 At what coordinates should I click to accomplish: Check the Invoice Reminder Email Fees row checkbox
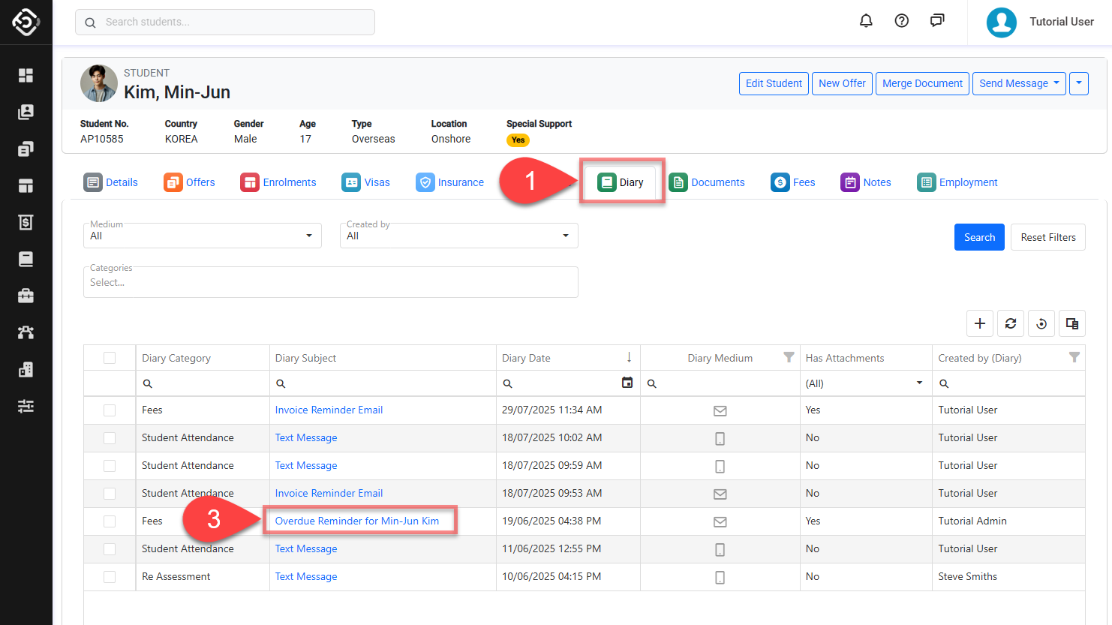click(110, 410)
